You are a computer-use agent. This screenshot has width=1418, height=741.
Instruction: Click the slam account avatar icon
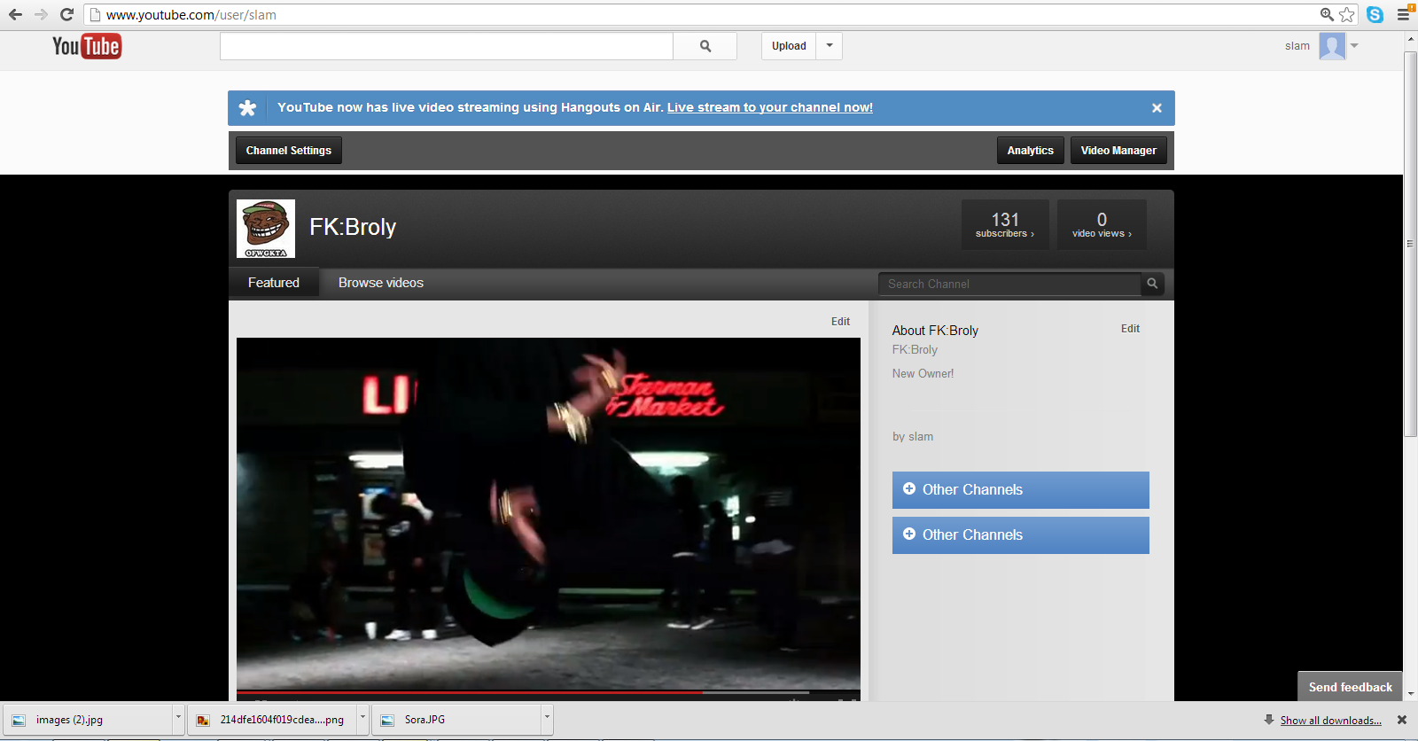(1332, 46)
